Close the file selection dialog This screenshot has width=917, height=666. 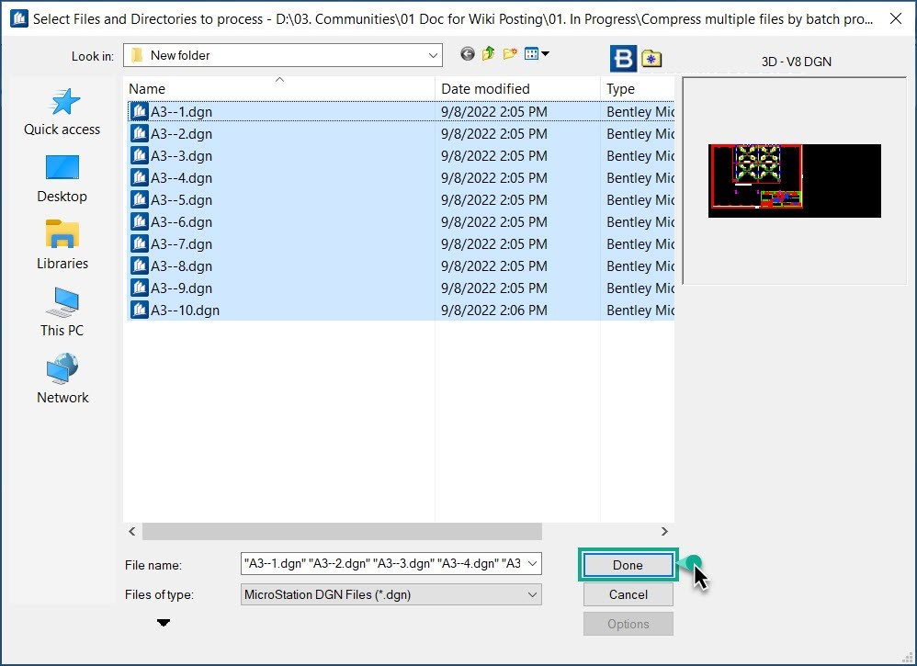895,18
